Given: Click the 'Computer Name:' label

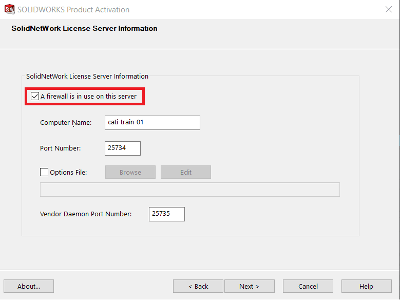Looking at the screenshot, I should 66,123.
